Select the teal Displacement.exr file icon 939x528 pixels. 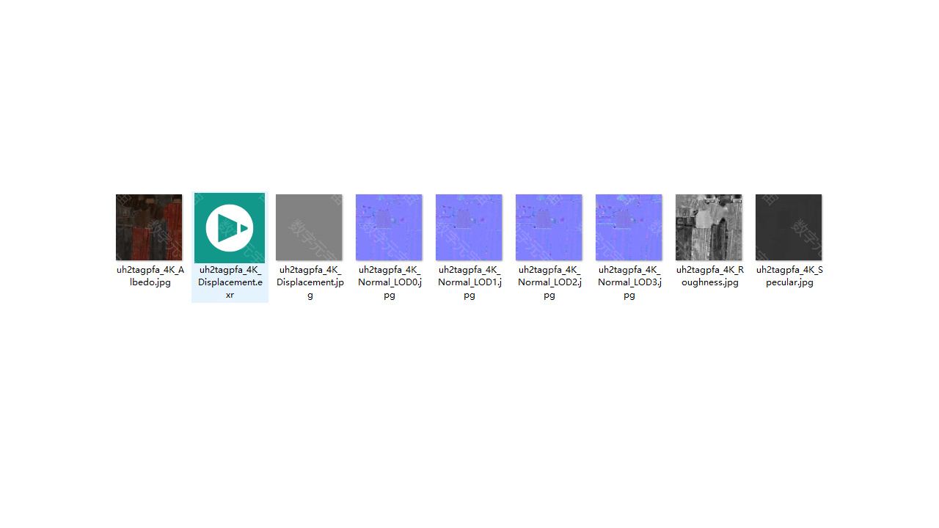click(x=230, y=227)
